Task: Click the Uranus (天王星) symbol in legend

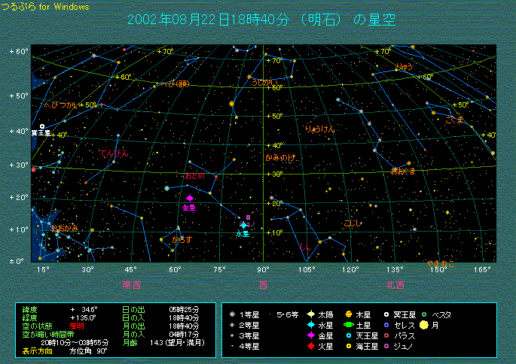Action: [x=348, y=335]
